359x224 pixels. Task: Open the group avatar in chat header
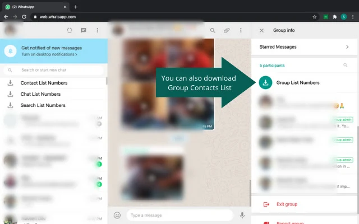(x=118, y=30)
